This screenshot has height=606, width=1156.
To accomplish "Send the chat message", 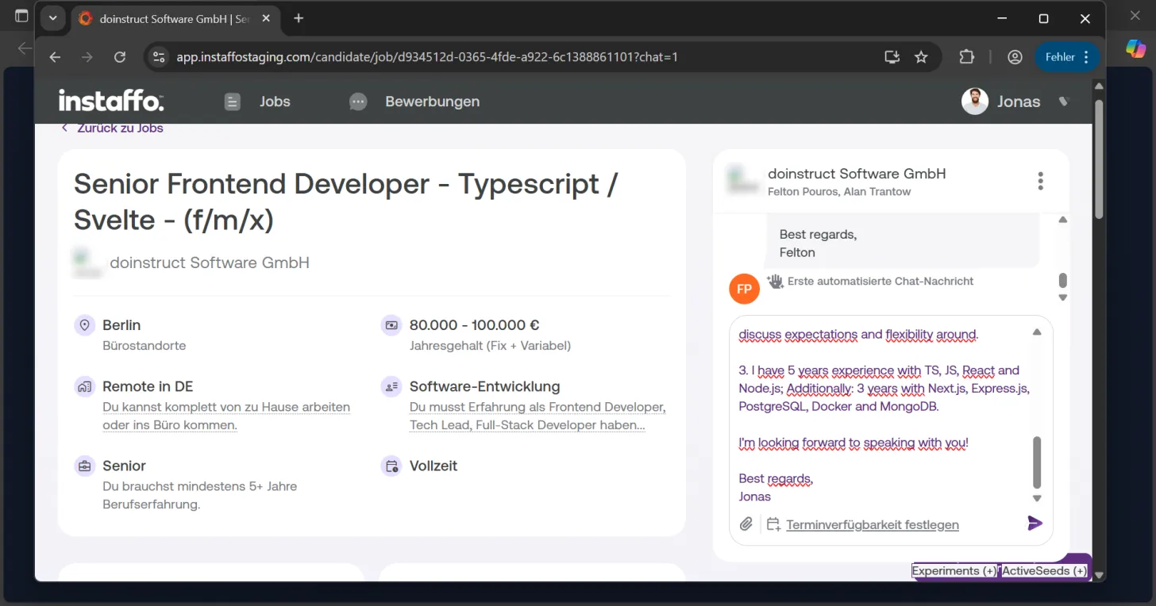I will pyautogui.click(x=1035, y=524).
